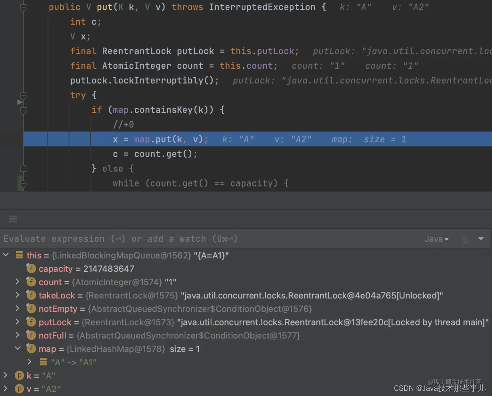The height and width of the screenshot is (396, 492).
Task: Focus the Evaluate expression input field
Action: 210,239
